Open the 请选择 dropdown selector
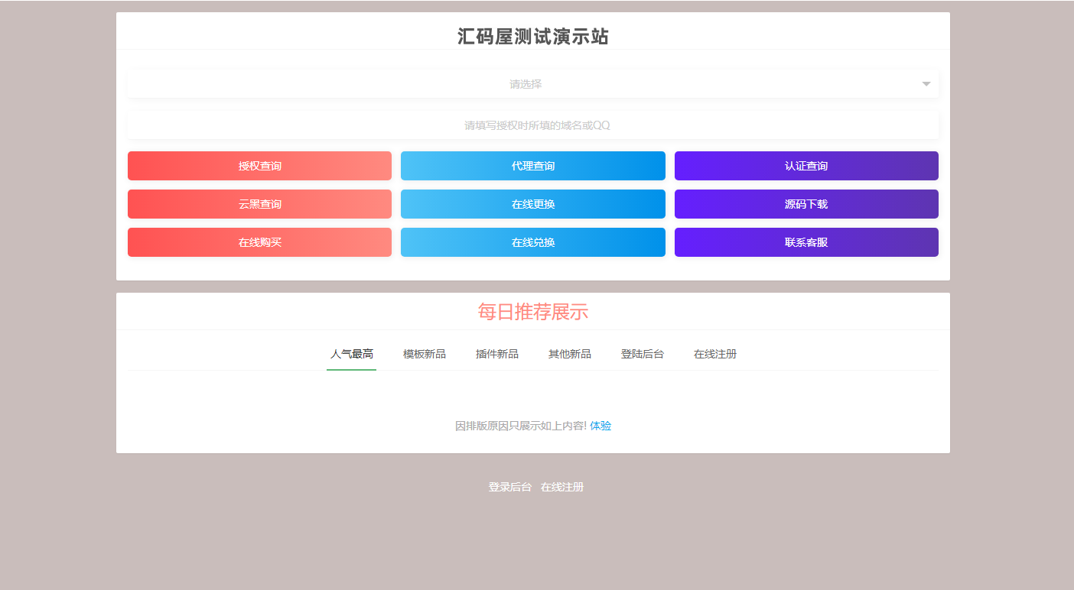 532,84
